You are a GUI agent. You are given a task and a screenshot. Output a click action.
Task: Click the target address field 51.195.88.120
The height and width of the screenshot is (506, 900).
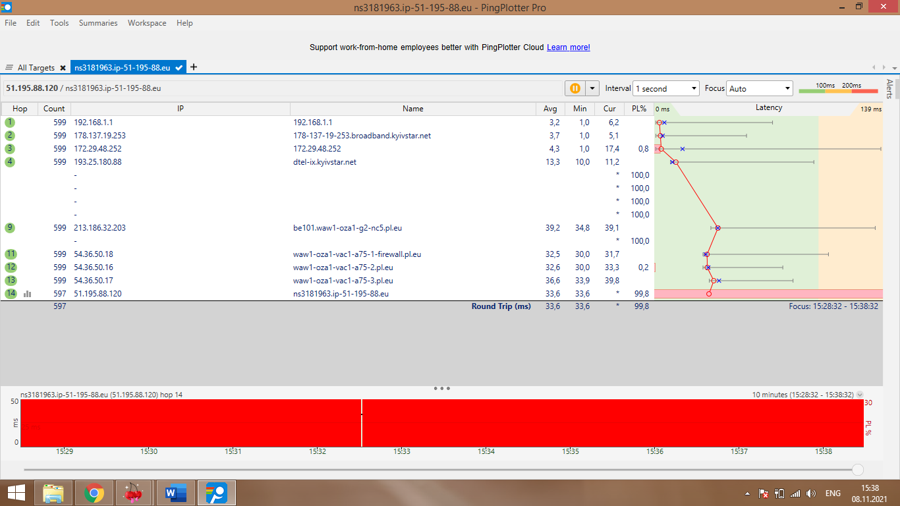tap(283, 88)
